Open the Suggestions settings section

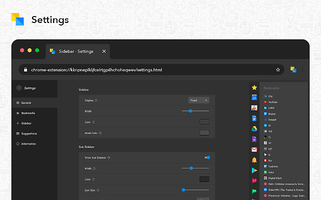(x=29, y=133)
